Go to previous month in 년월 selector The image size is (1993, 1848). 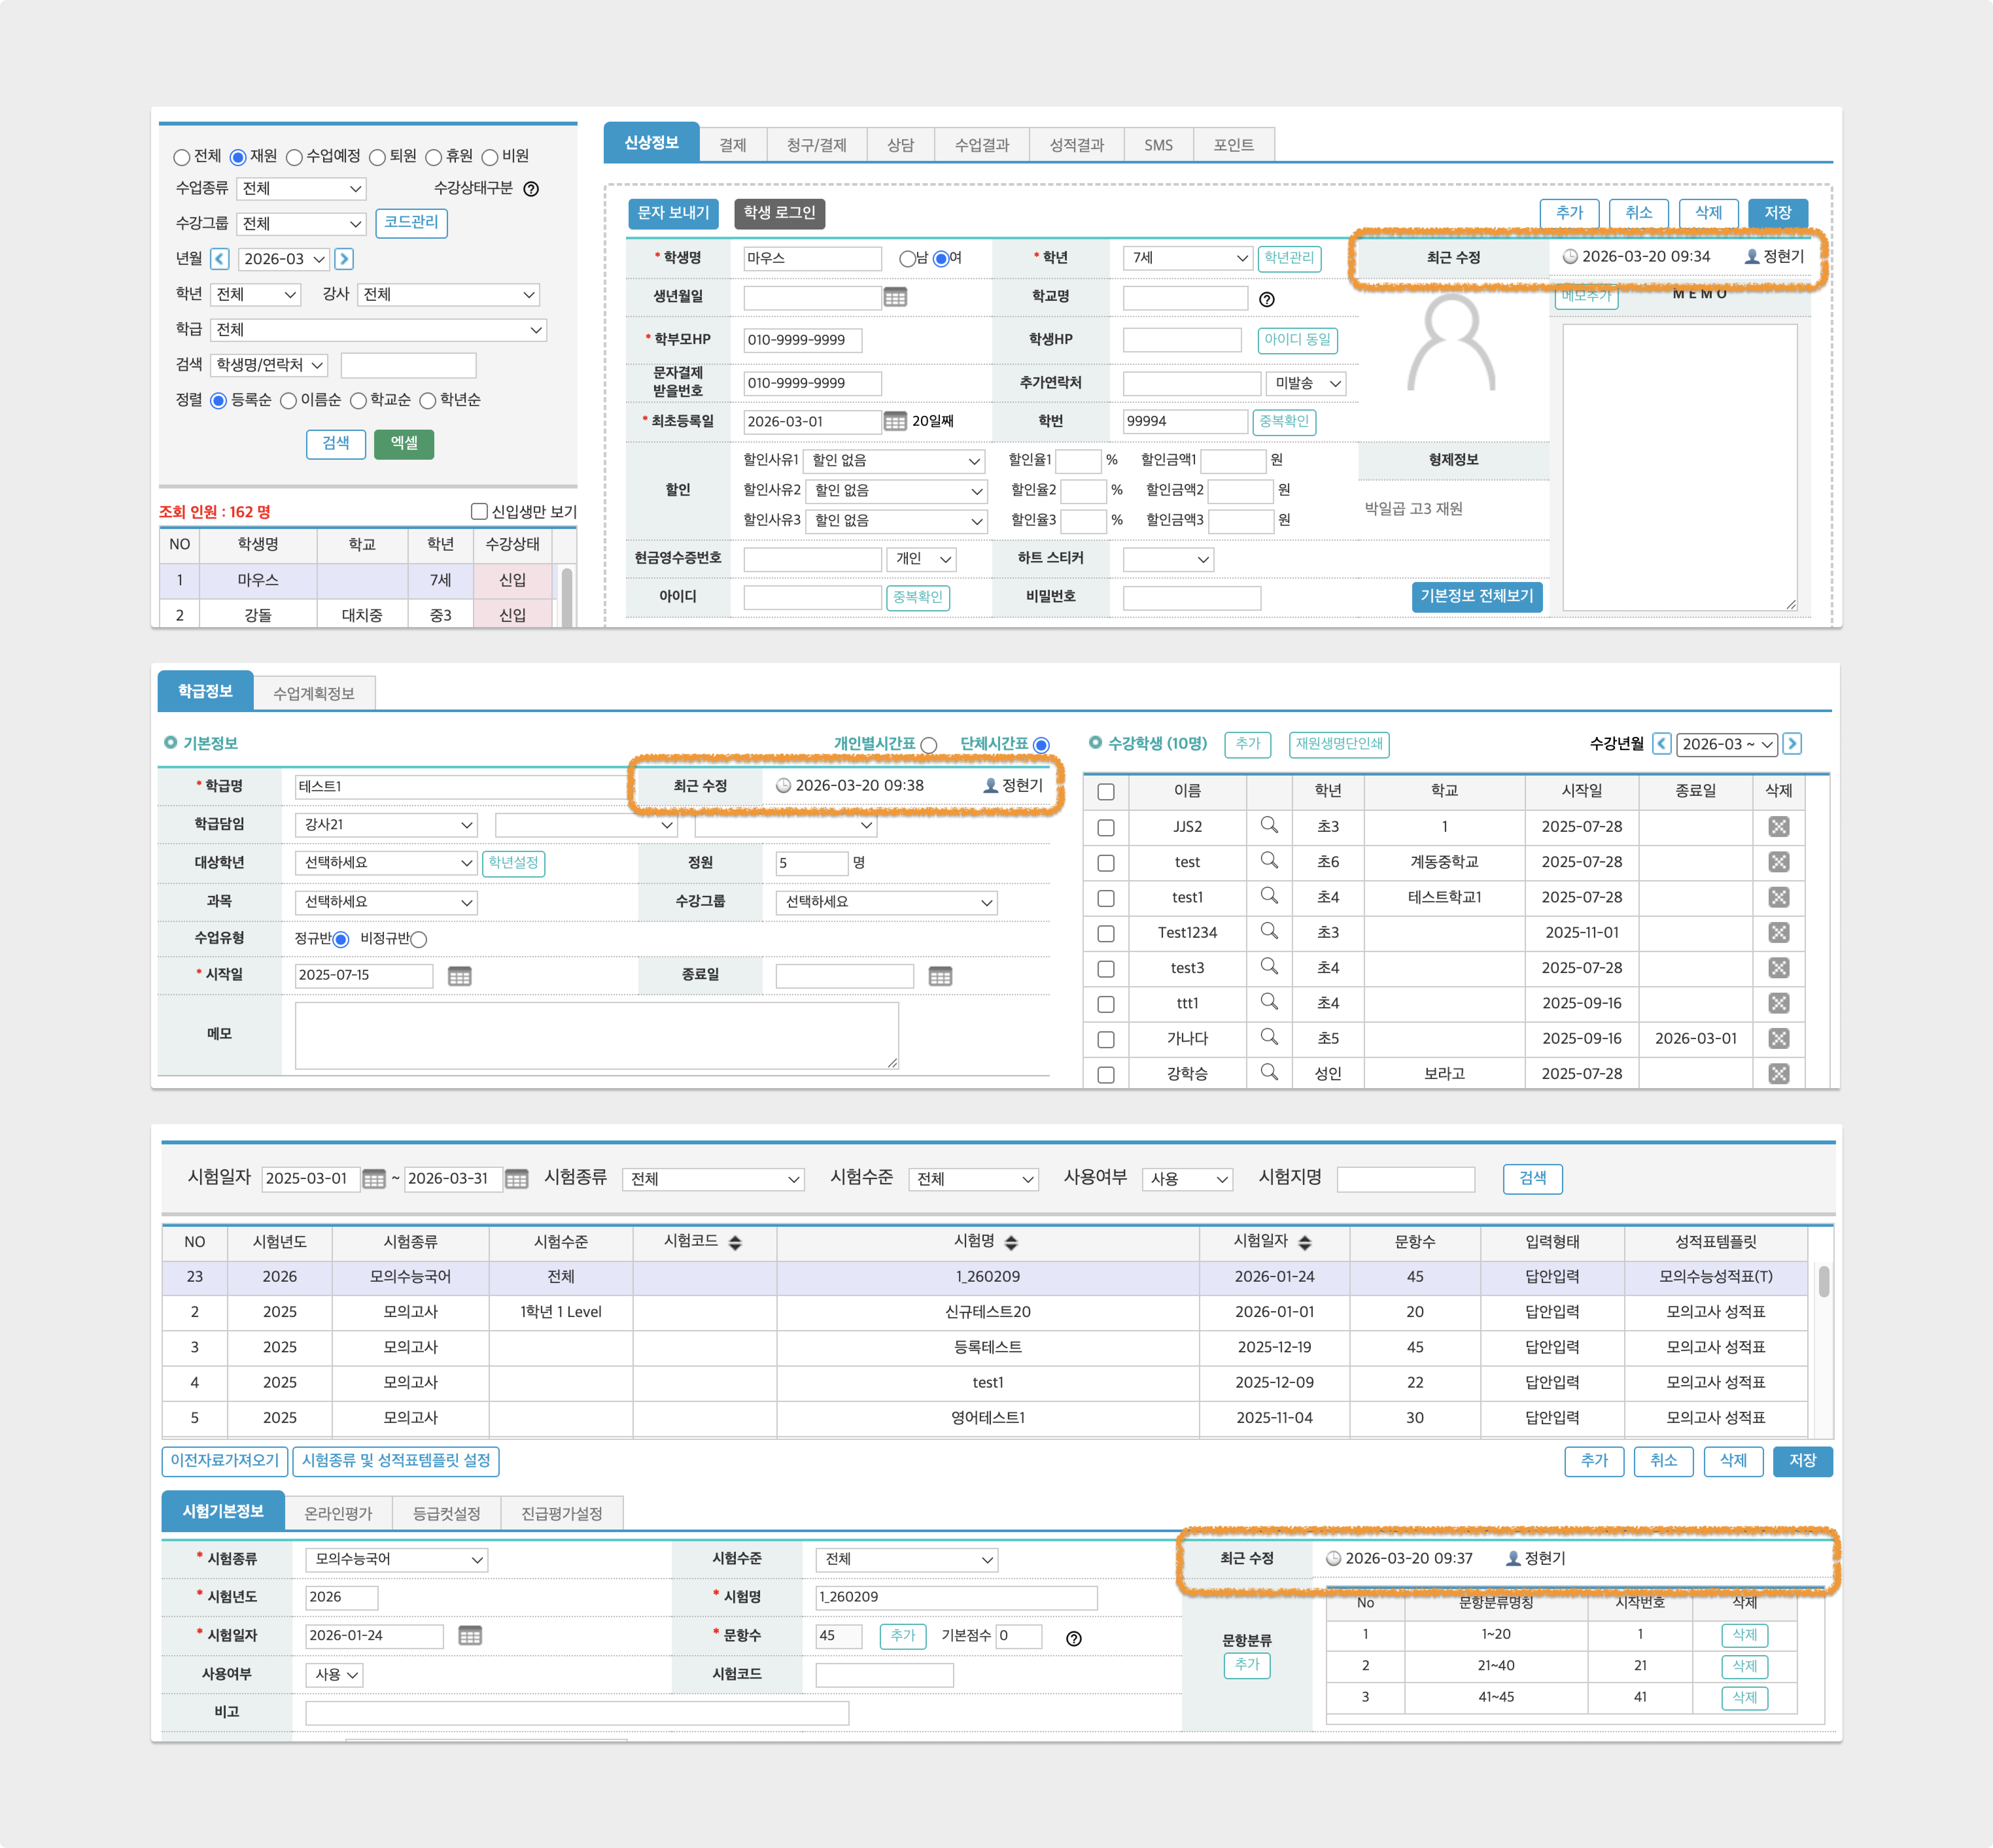click(220, 259)
